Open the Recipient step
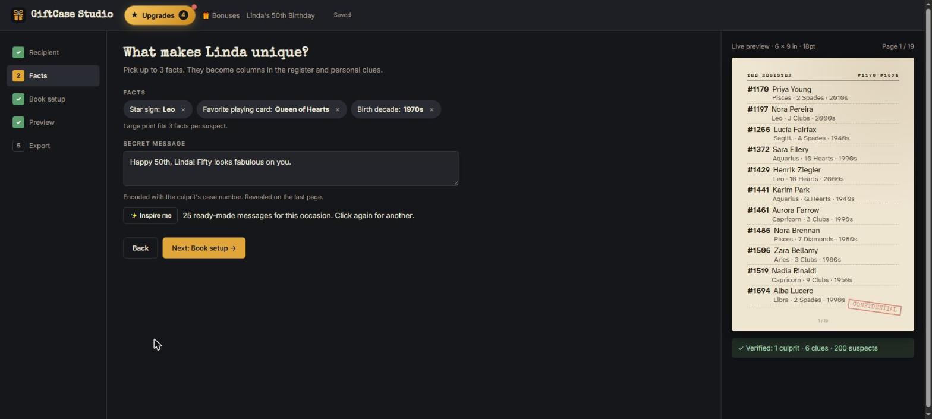Viewport: 932px width, 419px height. 53,52
